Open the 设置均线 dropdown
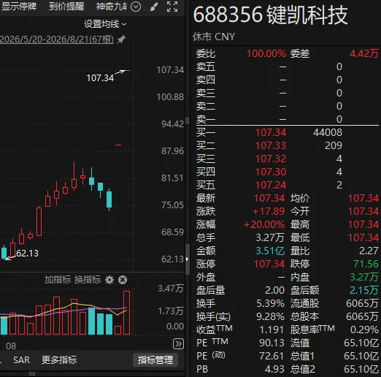381x377 pixels. [105, 24]
